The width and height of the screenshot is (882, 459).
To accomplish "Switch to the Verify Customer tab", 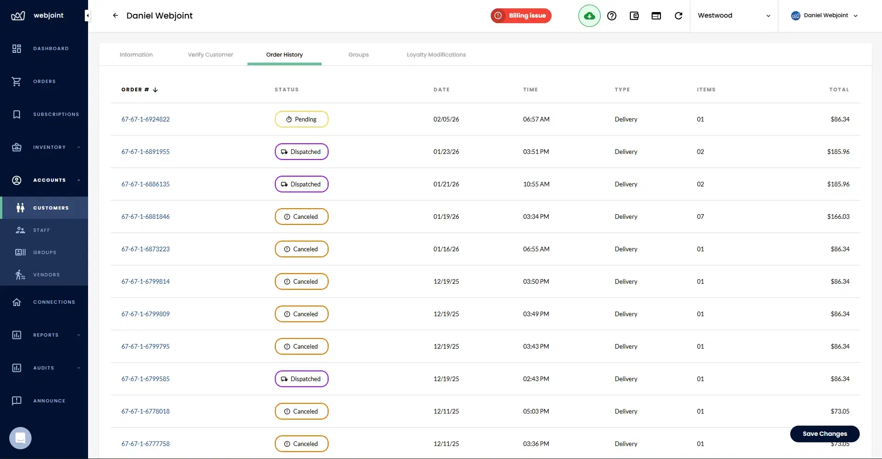I will pos(210,54).
